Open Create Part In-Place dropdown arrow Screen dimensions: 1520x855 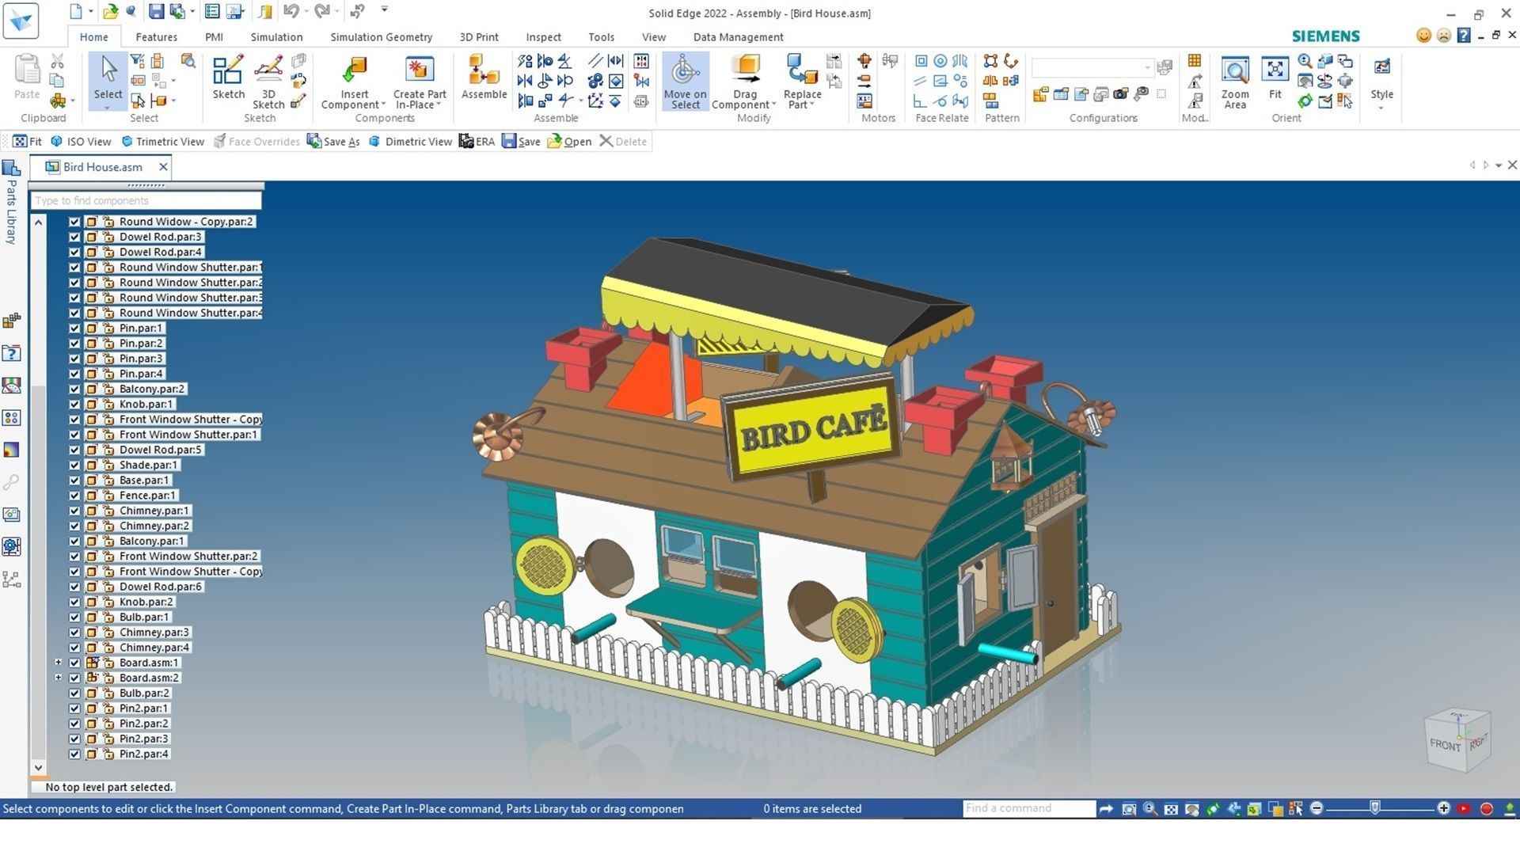439,104
